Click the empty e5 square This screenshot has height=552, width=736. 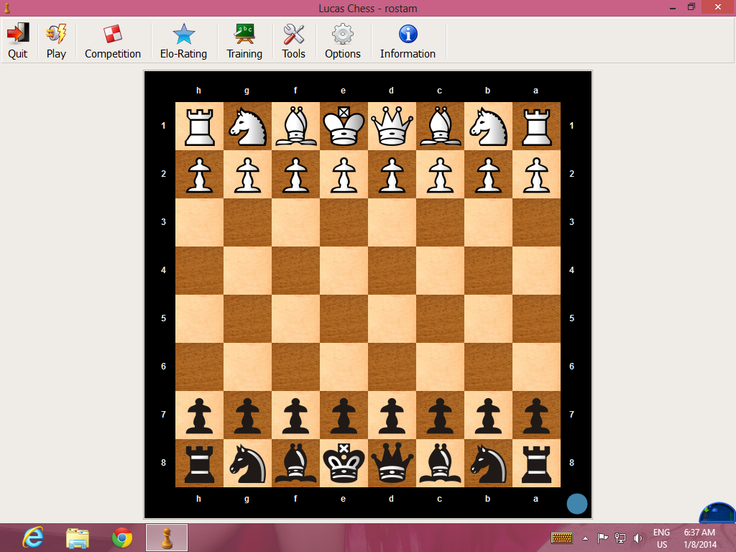(x=344, y=318)
